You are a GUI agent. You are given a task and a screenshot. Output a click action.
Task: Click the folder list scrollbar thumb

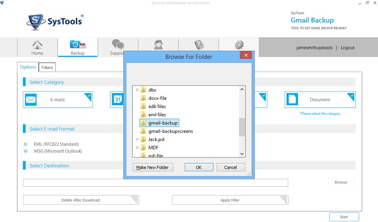coord(242,127)
